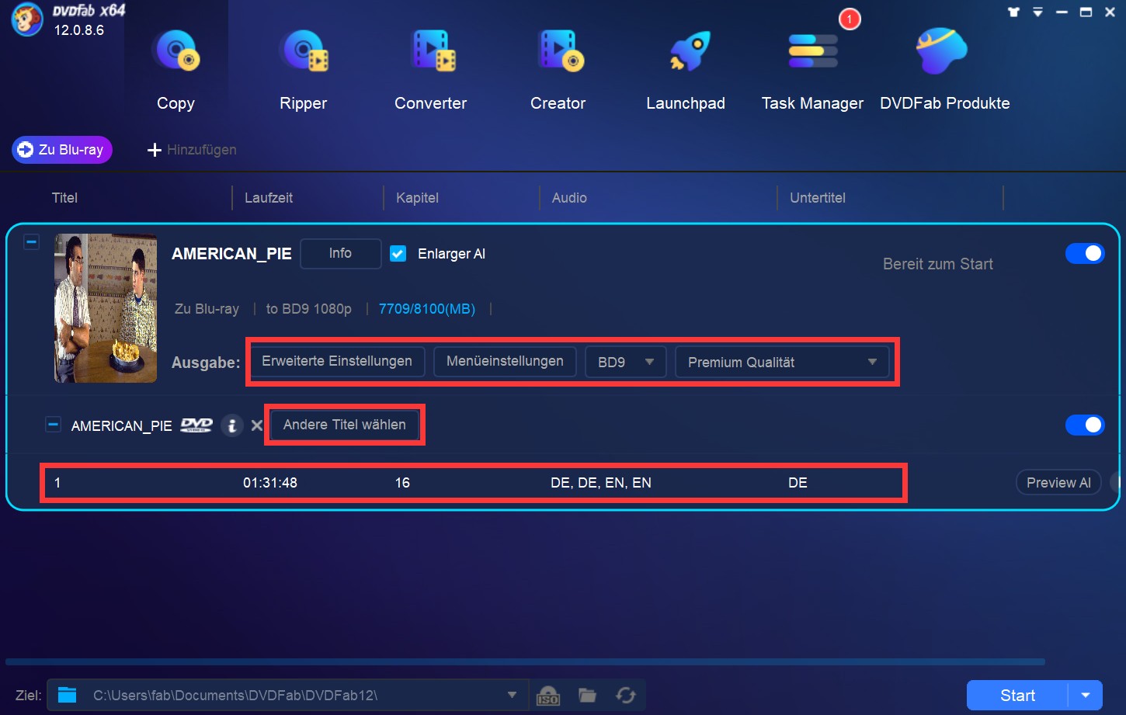Click the Titel column header

(x=65, y=198)
